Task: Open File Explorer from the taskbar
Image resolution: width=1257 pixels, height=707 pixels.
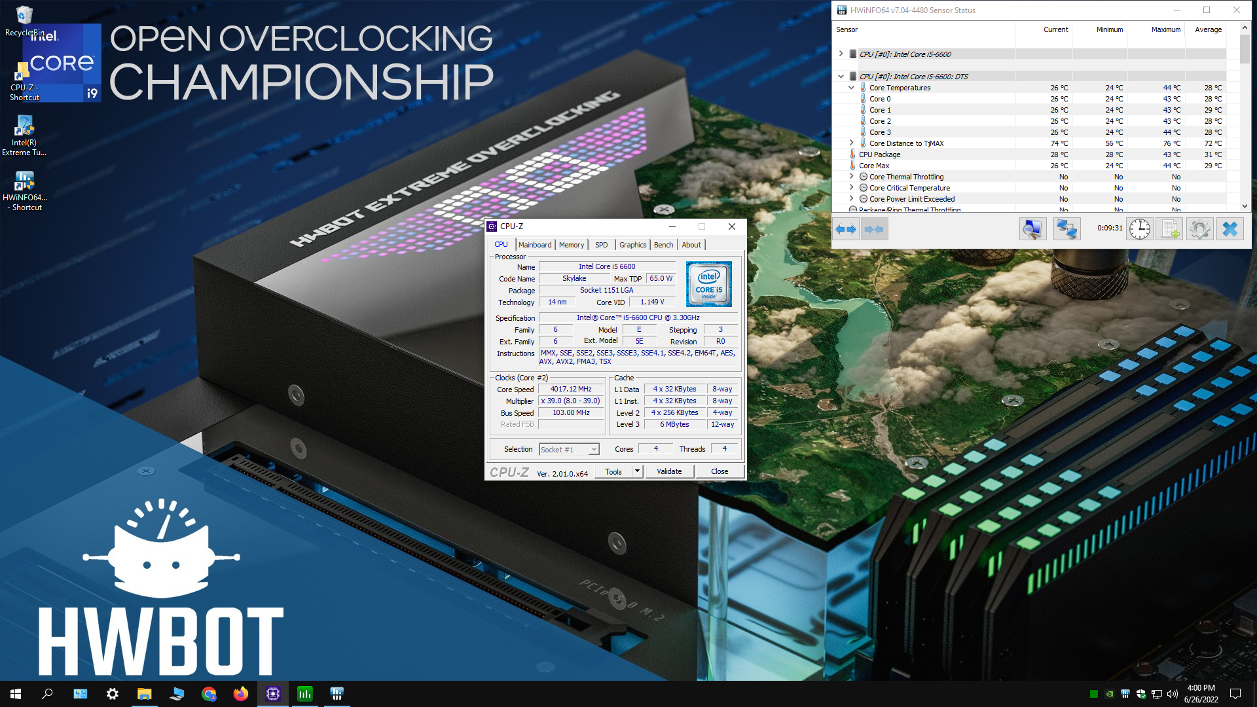Action: (144, 694)
